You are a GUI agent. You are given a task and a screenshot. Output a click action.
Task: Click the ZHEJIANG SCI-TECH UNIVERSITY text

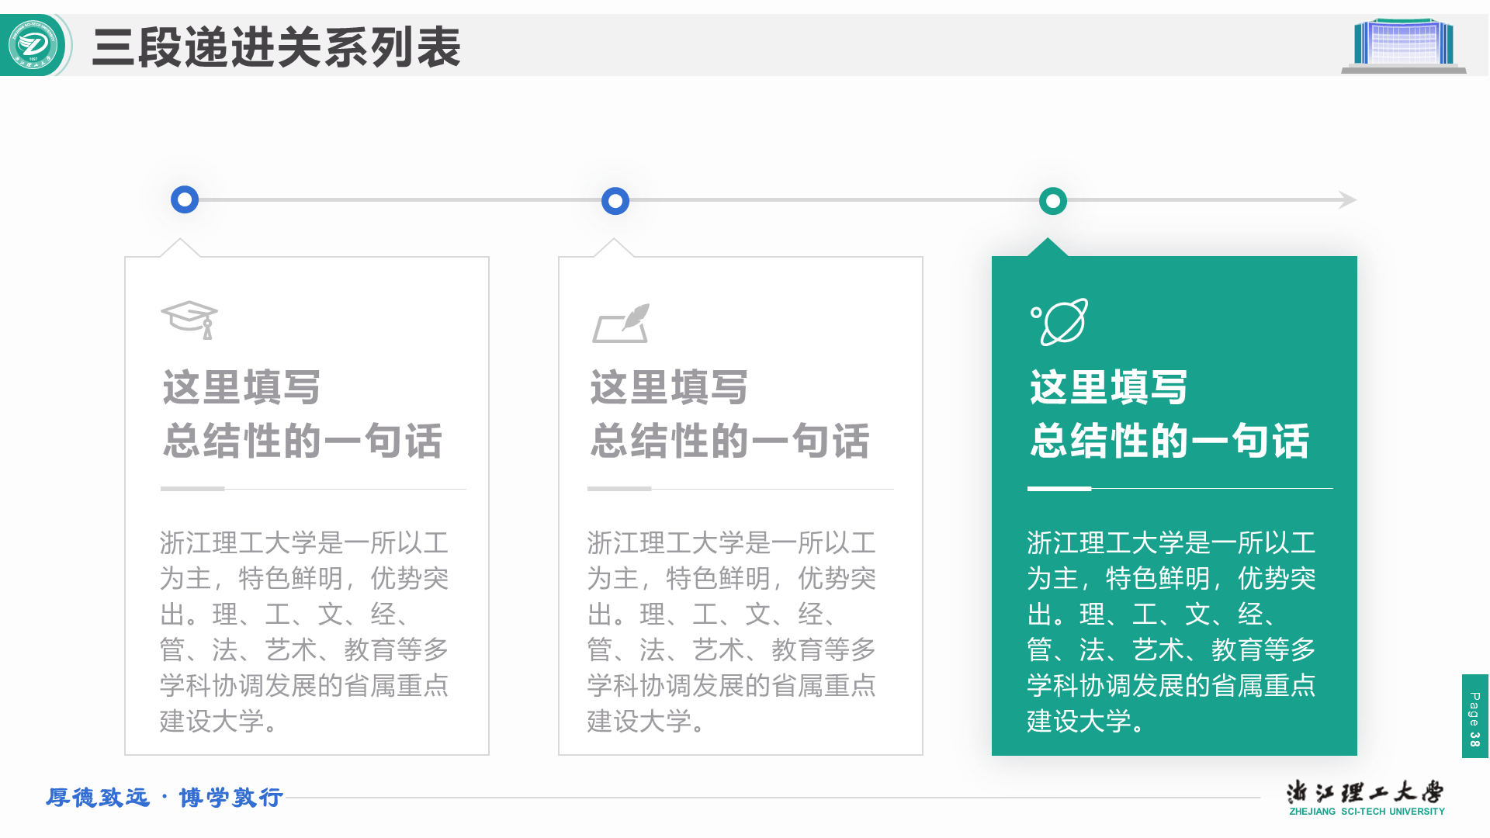coord(1367,812)
